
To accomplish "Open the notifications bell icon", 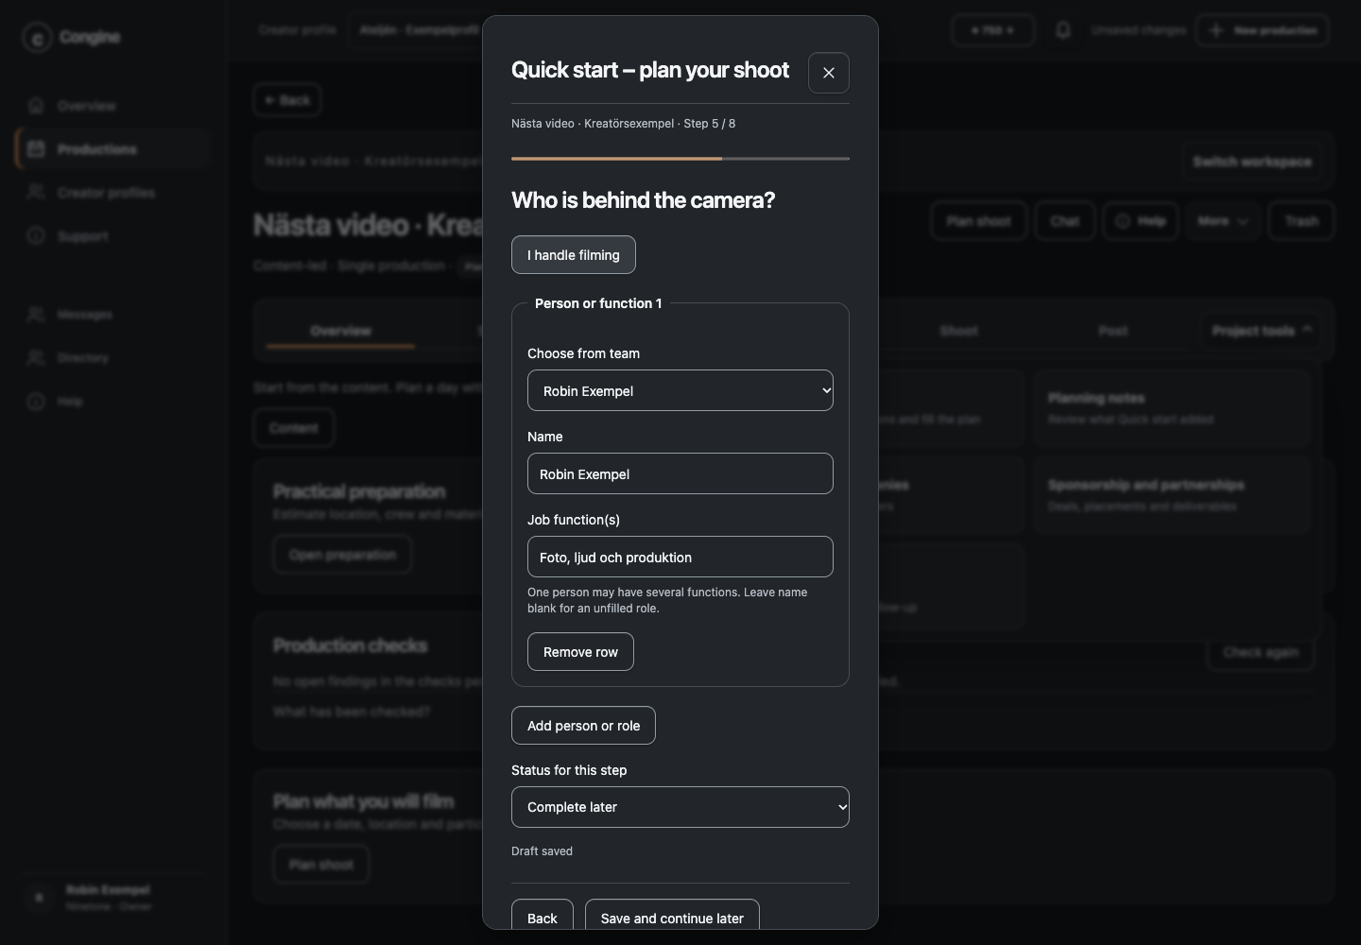I will [x=1063, y=30].
